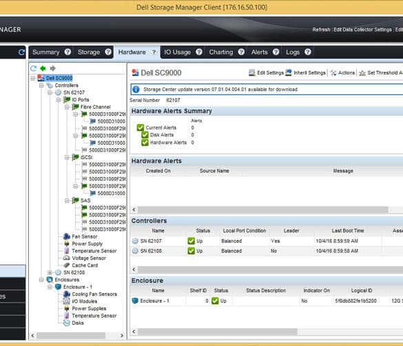Open the Storage tab
Image resolution: width=403 pixels, height=346 pixels.
click(89, 52)
